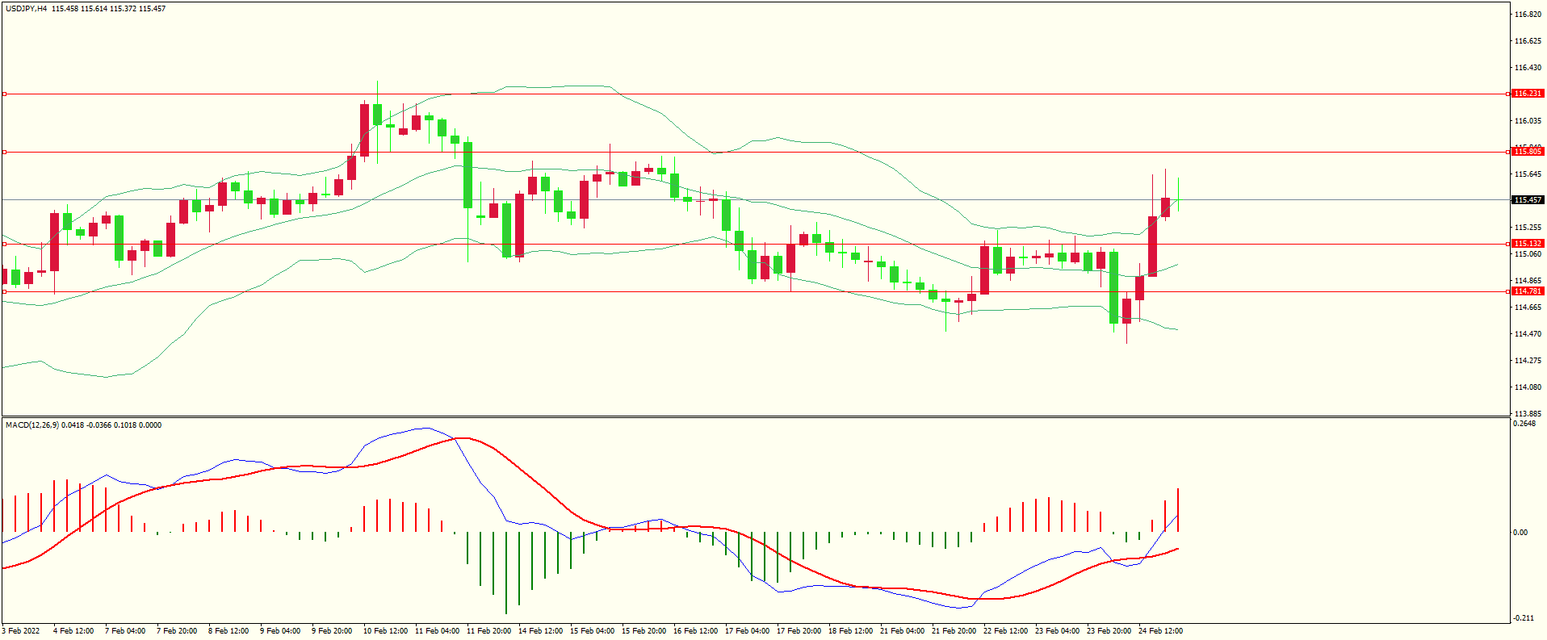This screenshot has width=1547, height=640.
Task: Click the 8 Feb 12:00 time label
Action: (228, 631)
